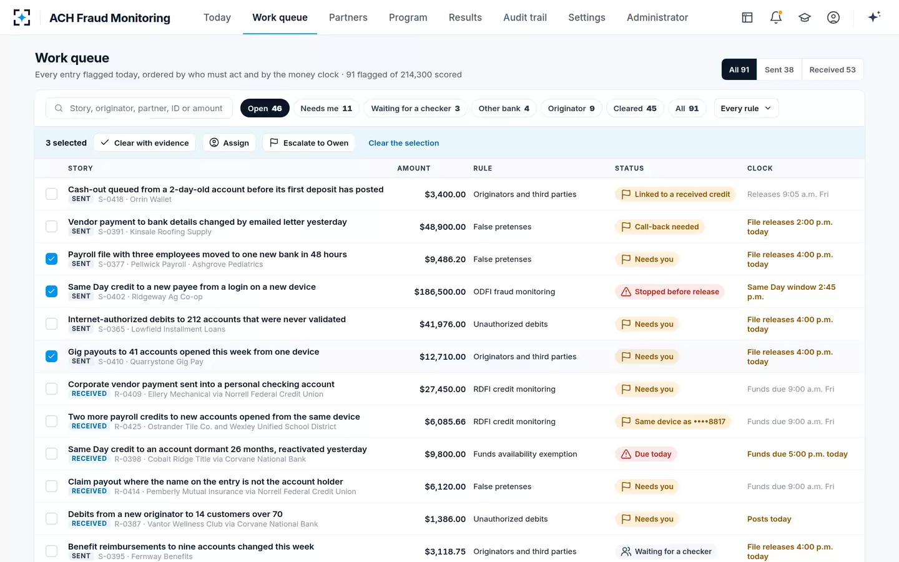Select the Open 46 filter chip
Screen dimensions: 899x562
[265, 108]
